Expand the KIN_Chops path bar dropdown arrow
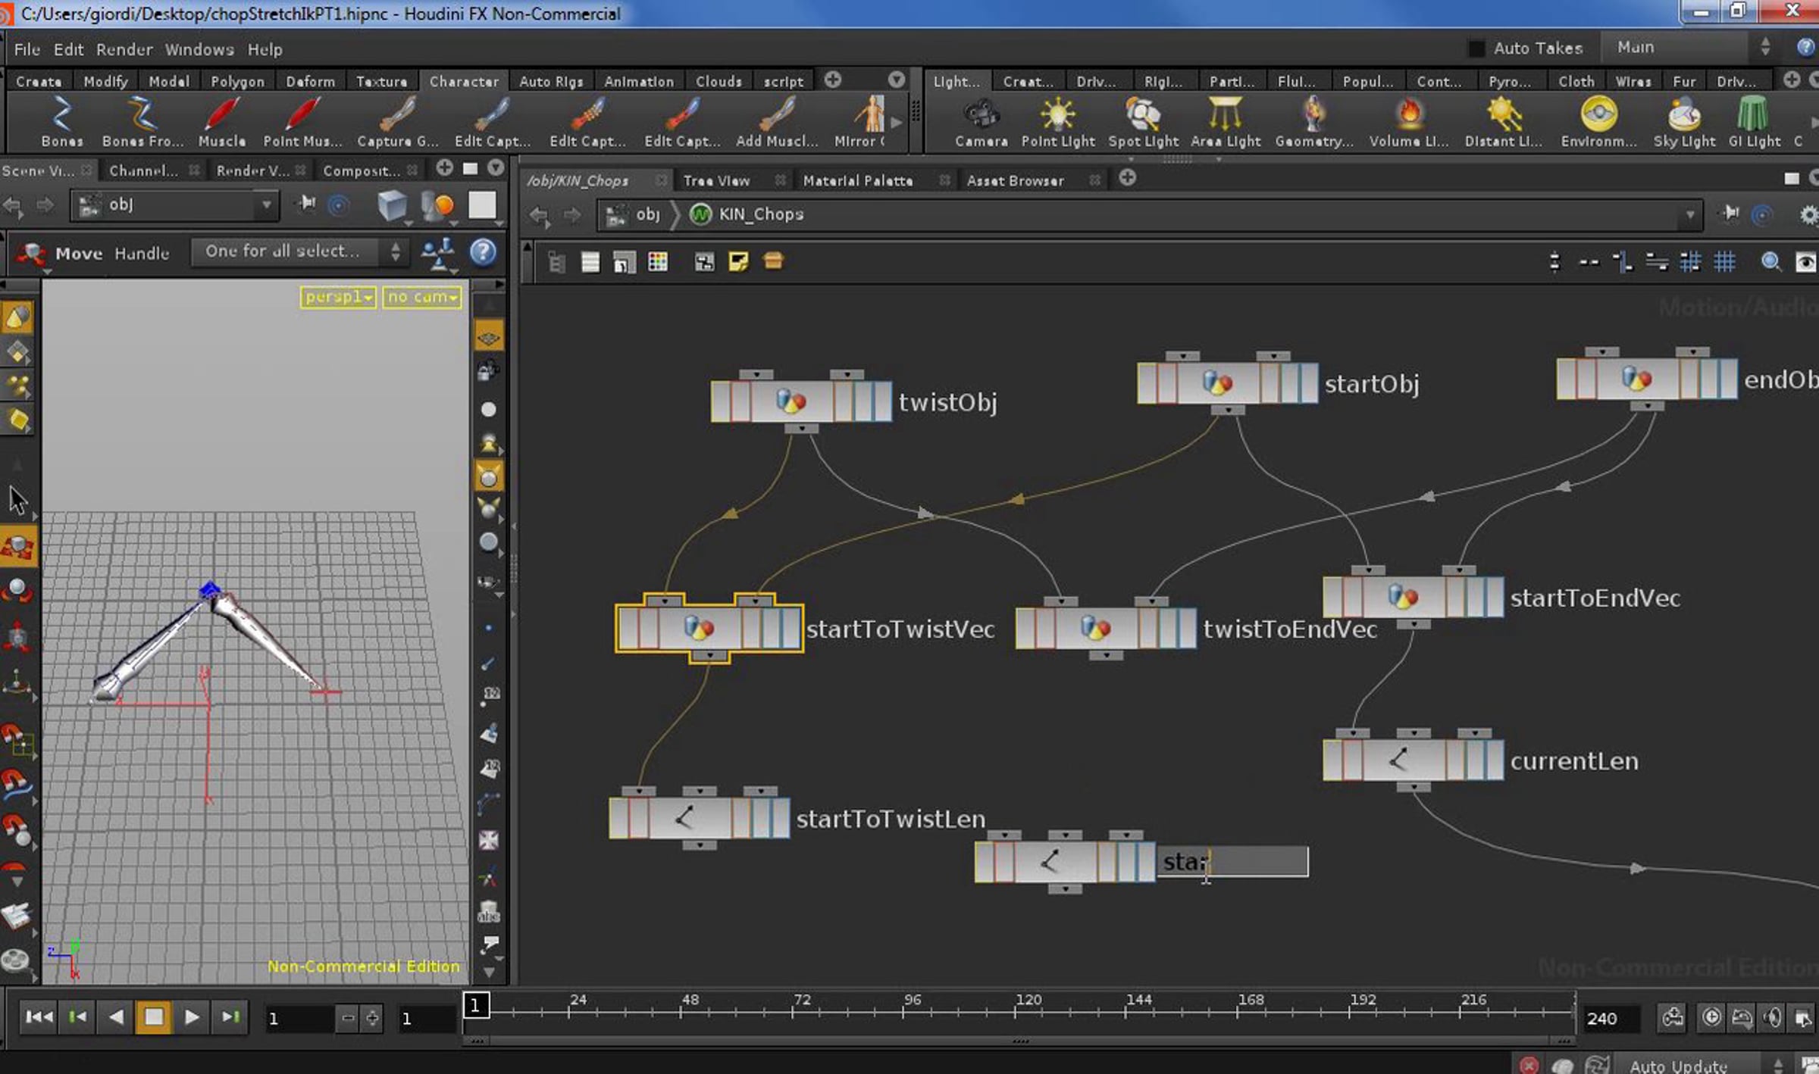 1690,215
